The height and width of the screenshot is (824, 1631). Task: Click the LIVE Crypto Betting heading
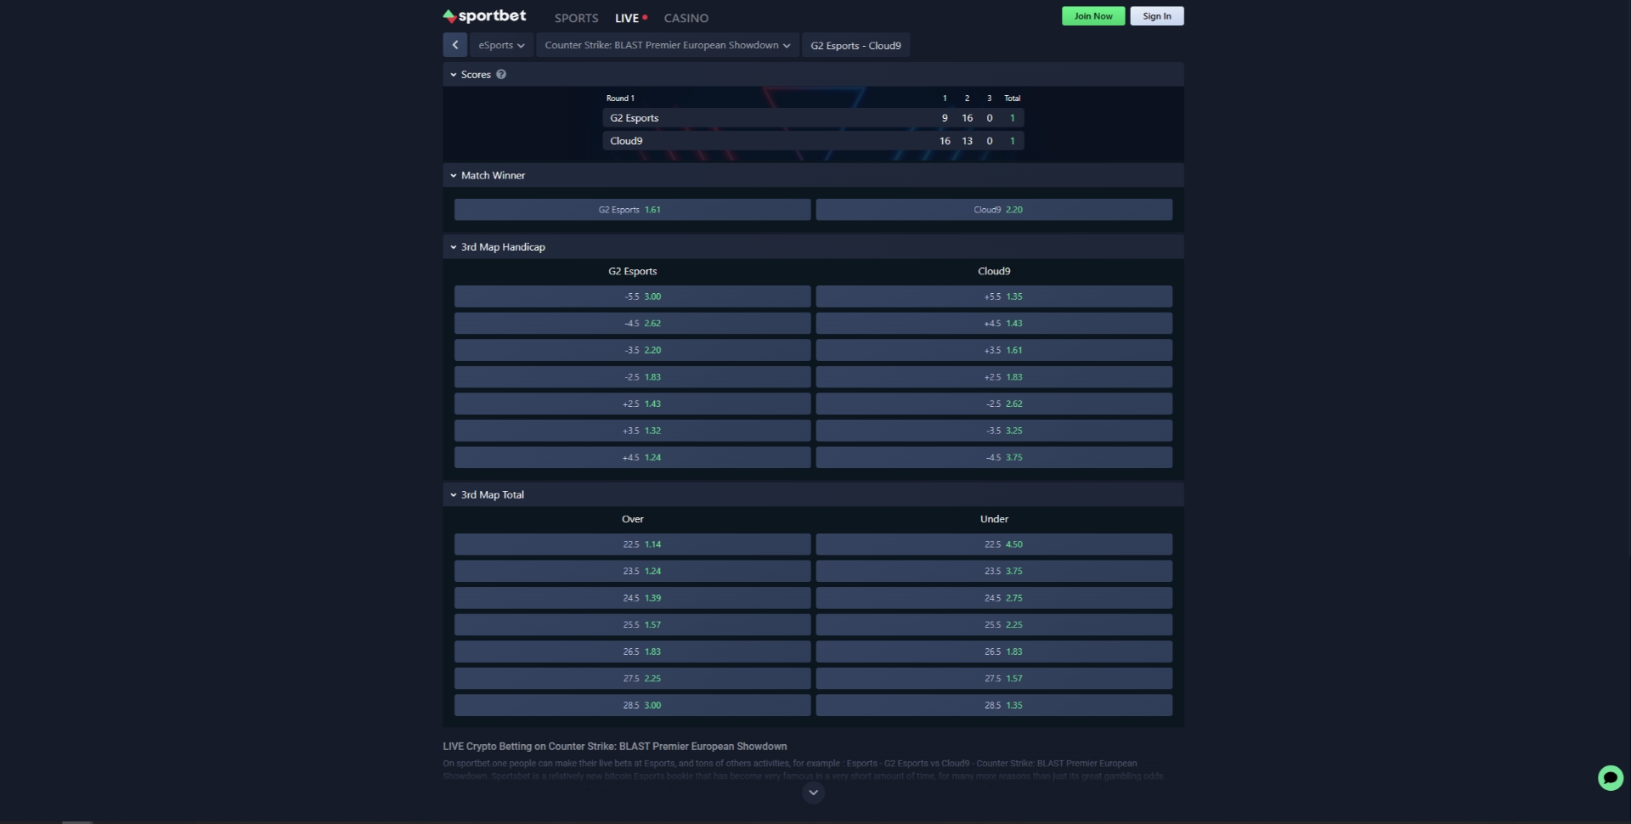(614, 747)
